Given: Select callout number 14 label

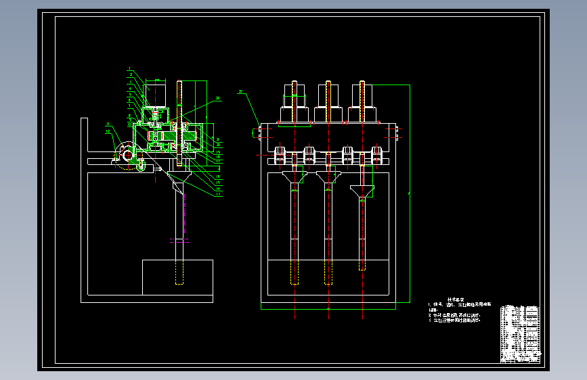Looking at the screenshot, I should coord(218,189).
